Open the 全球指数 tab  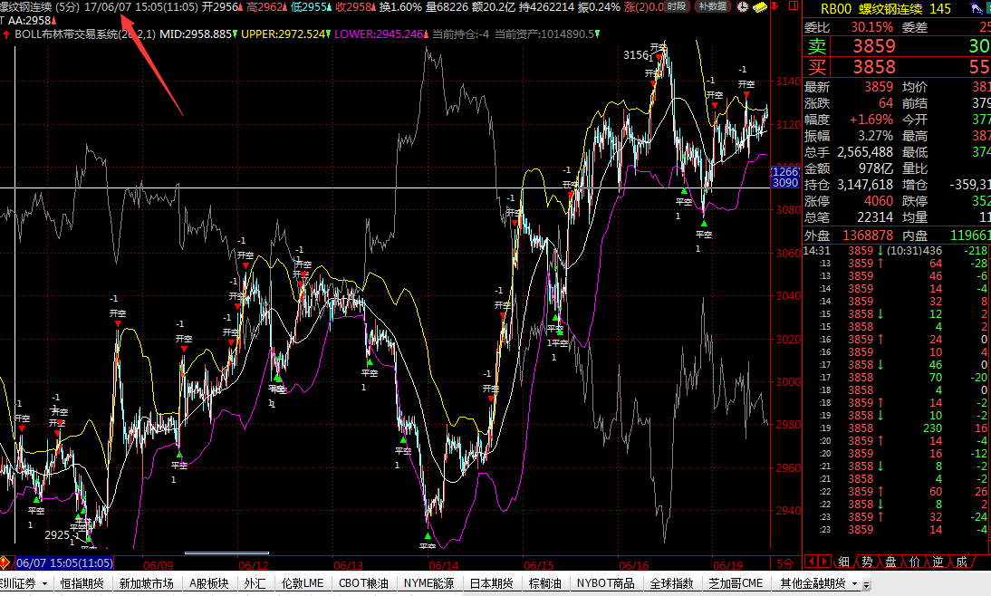tap(671, 583)
